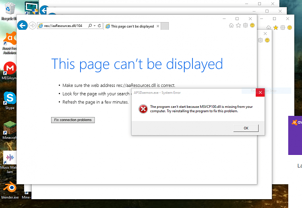Click the smiley feedback icon in front window
This screenshot has height=208, width=302.
pos(252,25)
